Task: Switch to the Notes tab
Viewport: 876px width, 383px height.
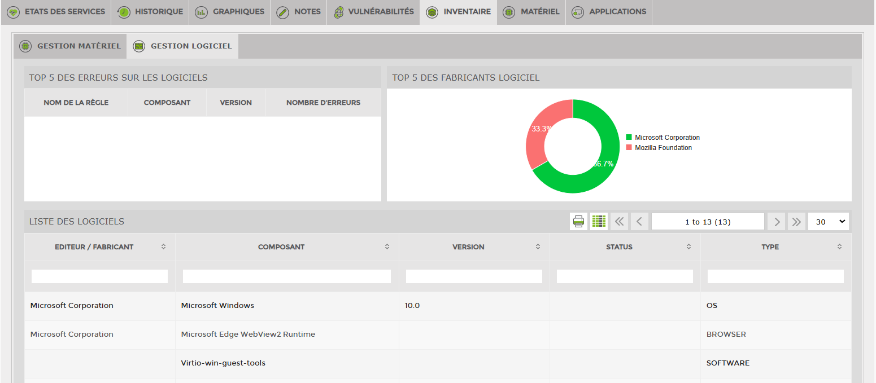Action: tap(299, 12)
